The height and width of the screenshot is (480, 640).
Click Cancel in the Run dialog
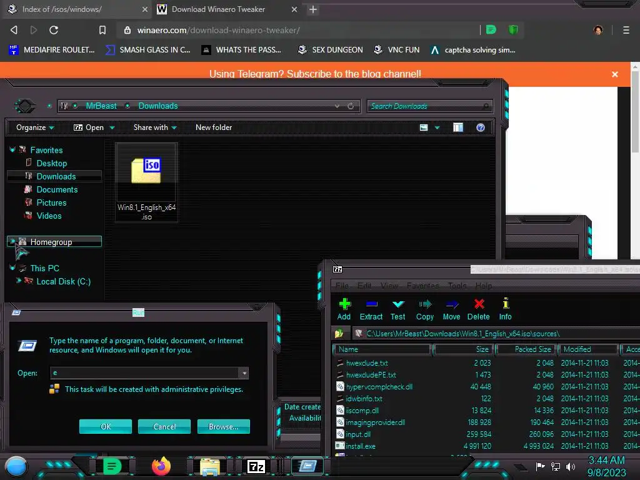[x=164, y=426]
